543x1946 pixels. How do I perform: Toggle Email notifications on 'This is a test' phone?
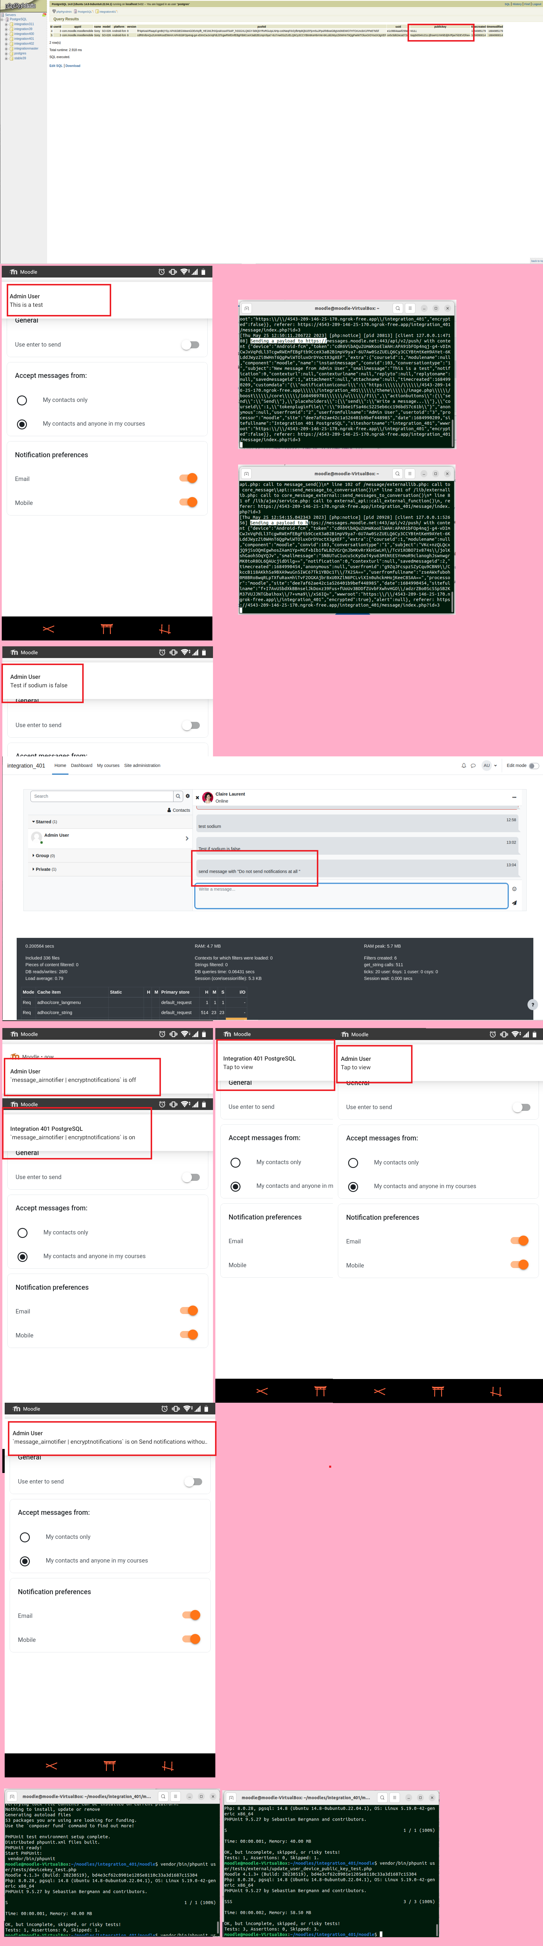(189, 478)
